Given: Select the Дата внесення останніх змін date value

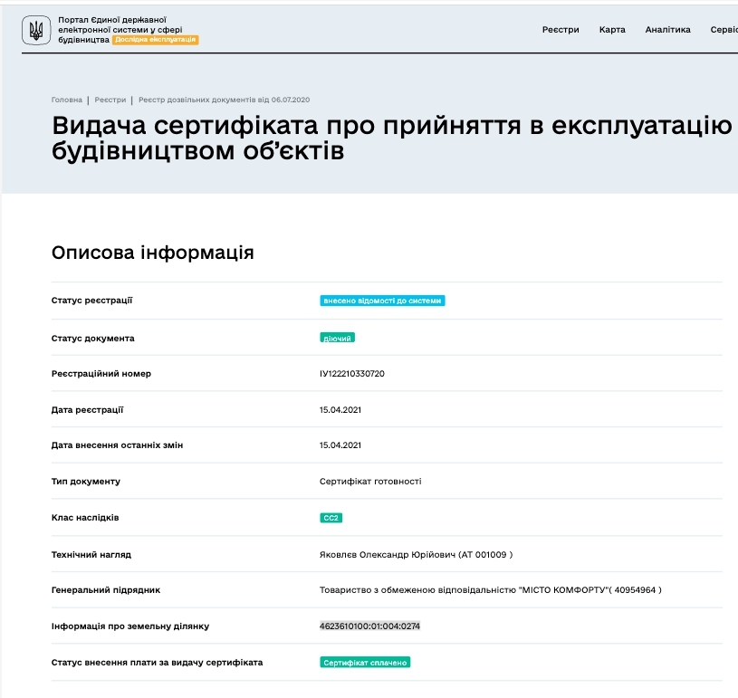Looking at the screenshot, I should (x=340, y=445).
